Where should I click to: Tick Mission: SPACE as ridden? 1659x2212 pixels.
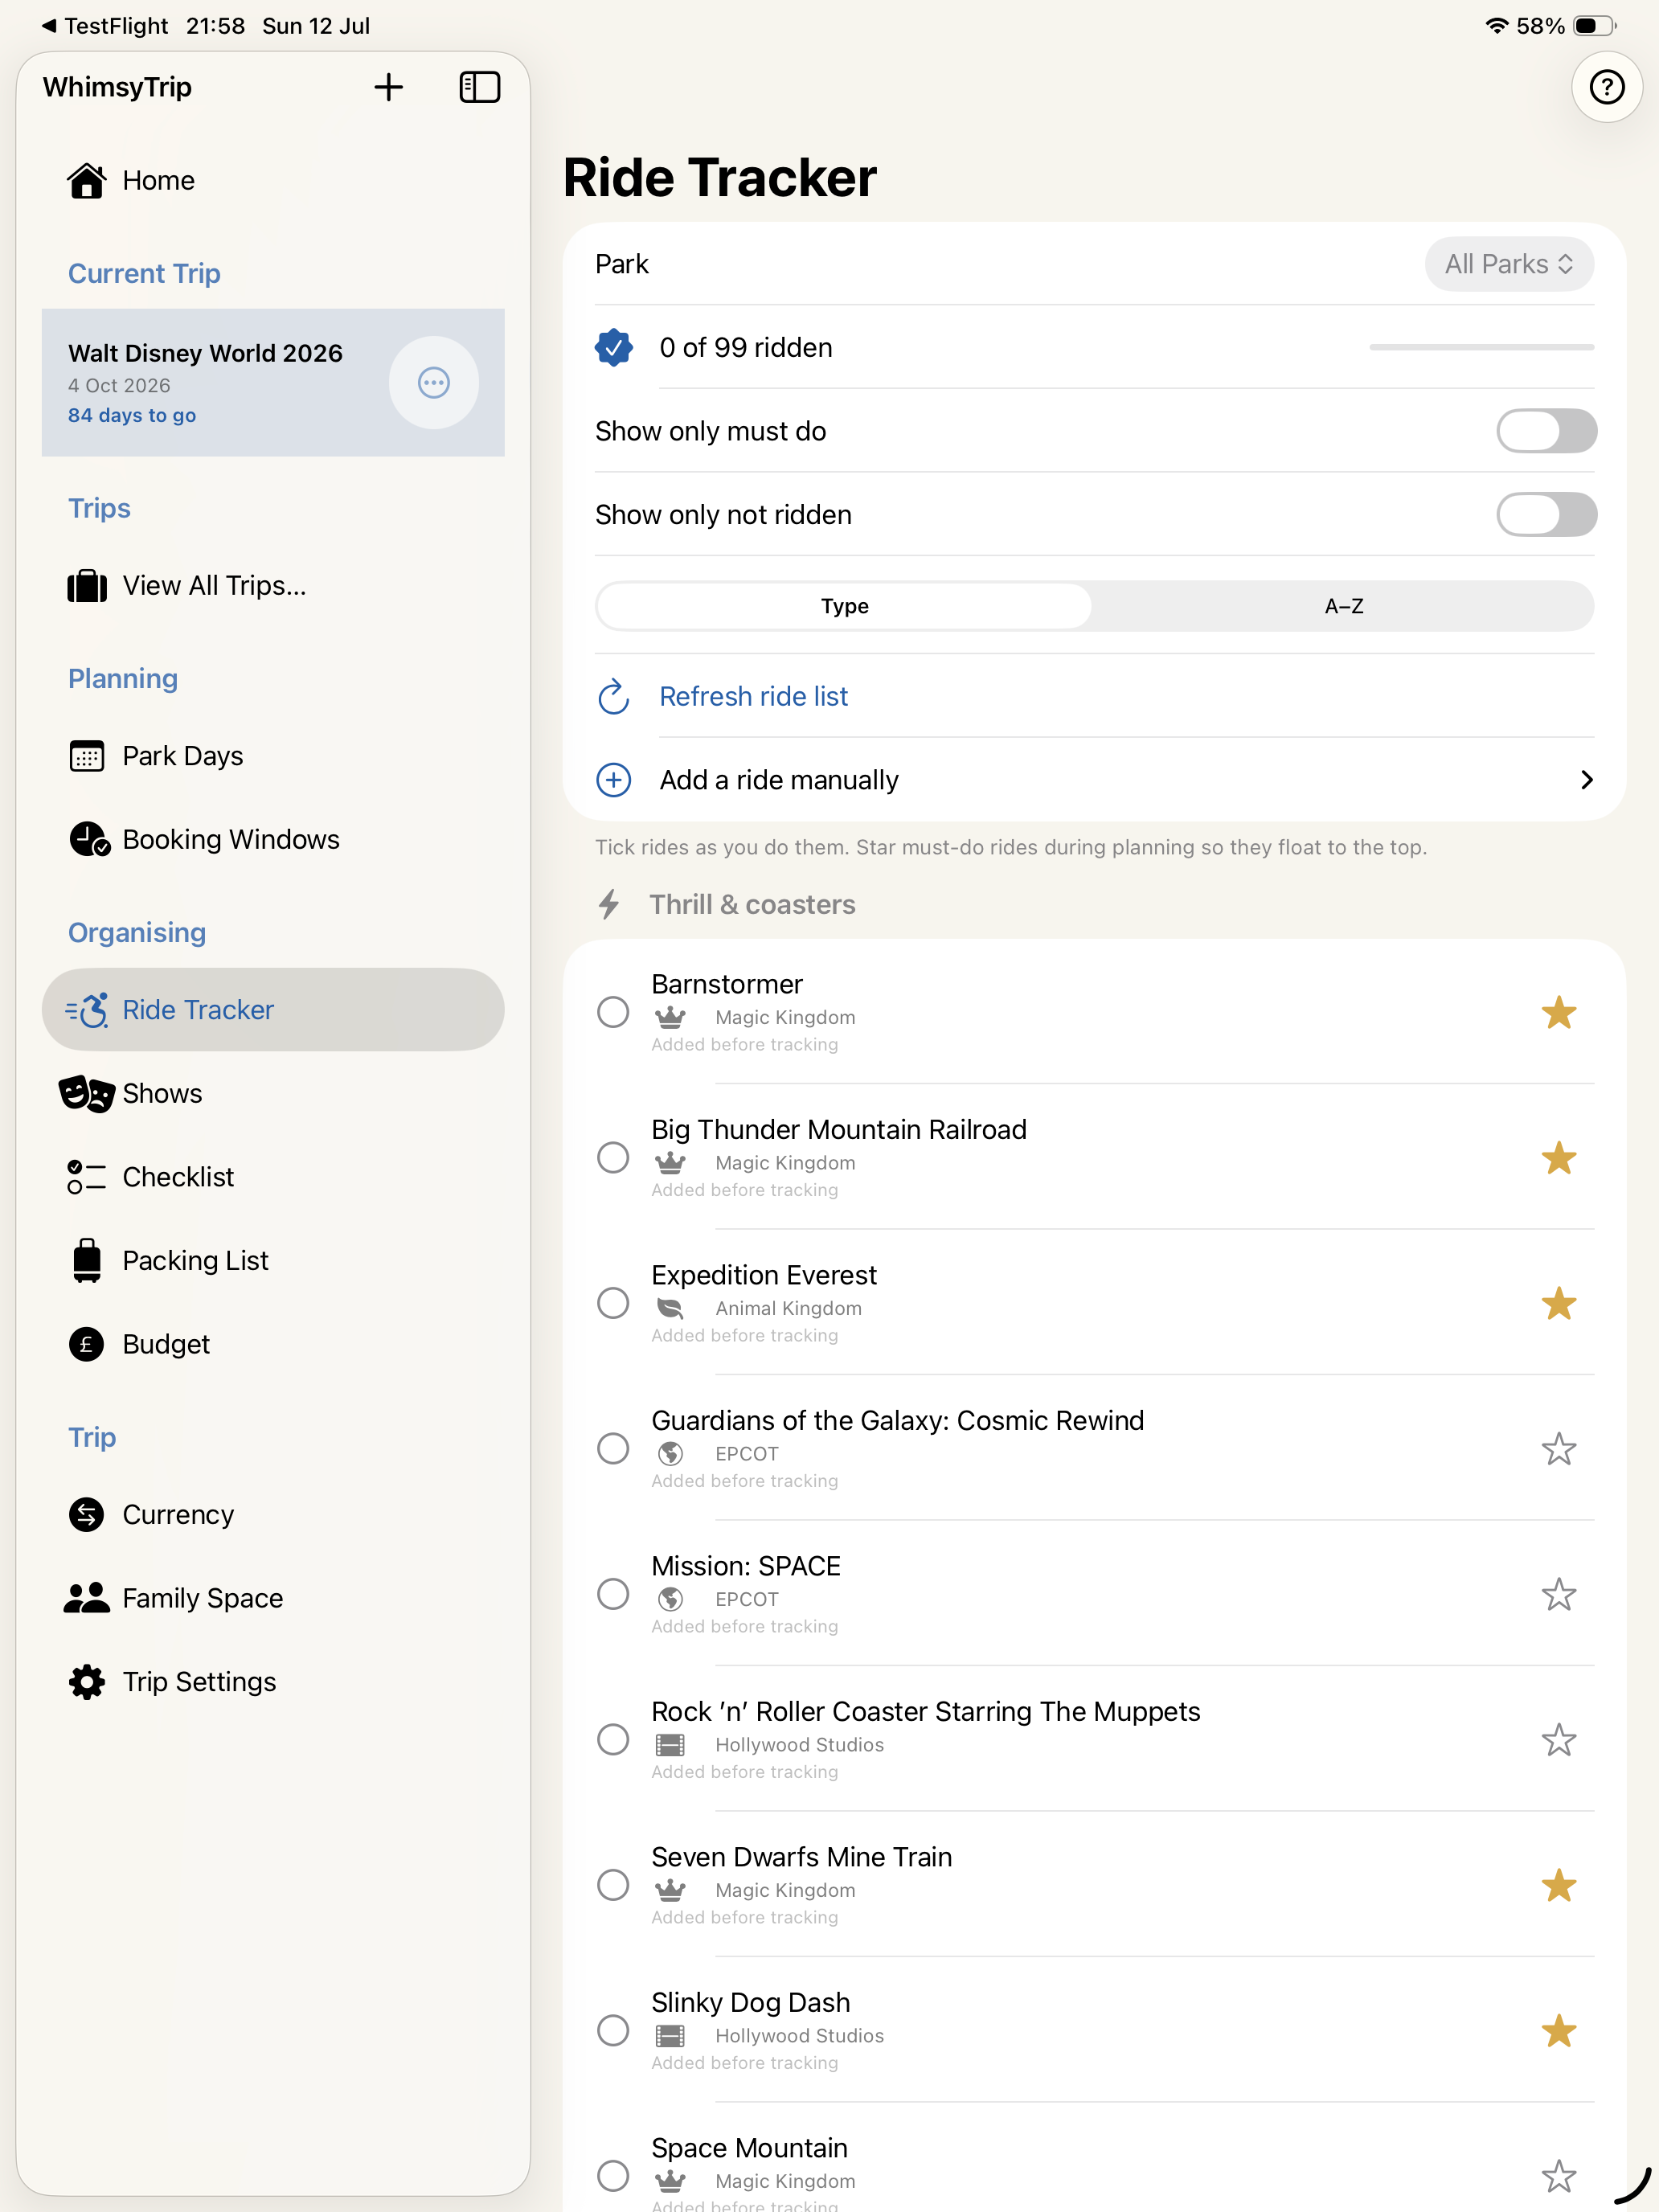pyautogui.click(x=613, y=1595)
